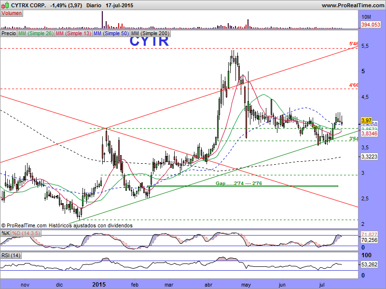Open the %D (14 3 5) indicator label
Image resolution: width=386 pixels, height=289 pixels.
pyautogui.click(x=26, y=233)
